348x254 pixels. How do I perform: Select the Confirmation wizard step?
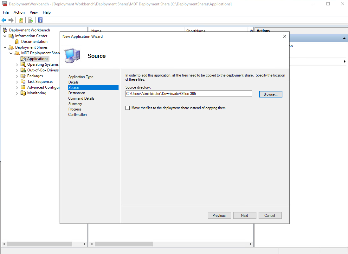coord(77,115)
